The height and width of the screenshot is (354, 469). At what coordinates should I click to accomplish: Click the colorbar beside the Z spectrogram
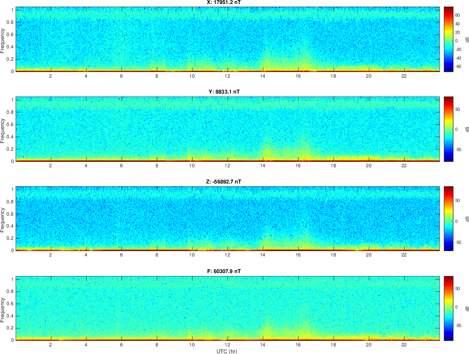coord(448,219)
